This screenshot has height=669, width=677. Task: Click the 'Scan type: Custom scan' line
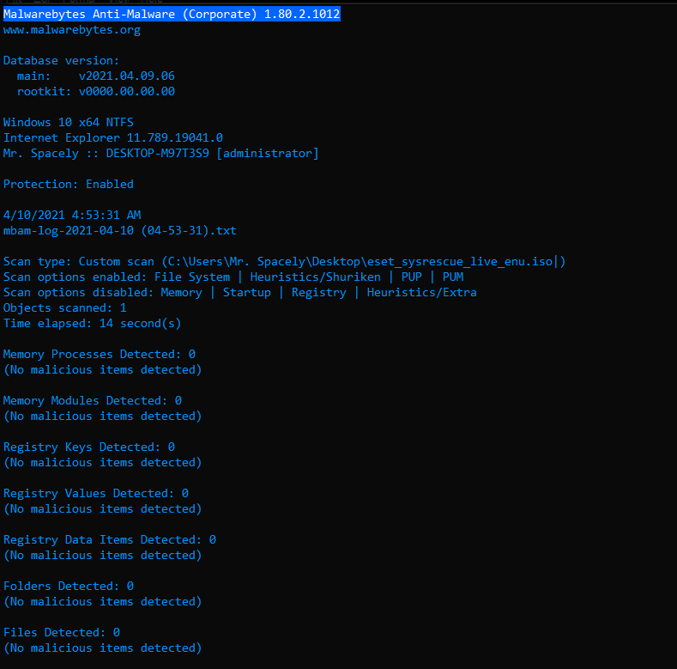coord(285,261)
